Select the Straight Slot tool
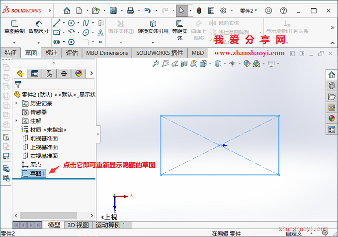338x237 pixels. pyautogui.click(x=57, y=42)
